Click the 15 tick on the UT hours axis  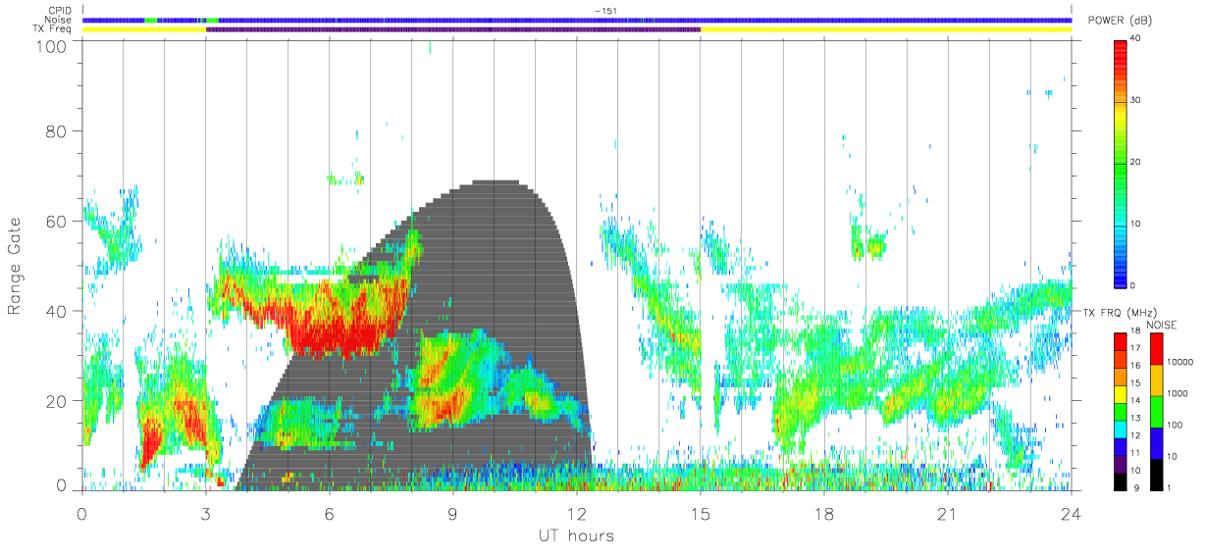[701, 513]
